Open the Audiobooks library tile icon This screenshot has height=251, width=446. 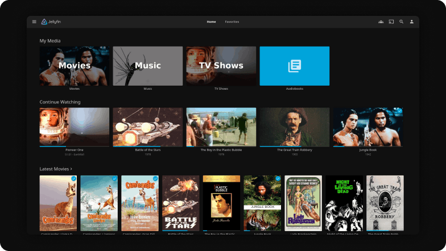click(x=294, y=66)
